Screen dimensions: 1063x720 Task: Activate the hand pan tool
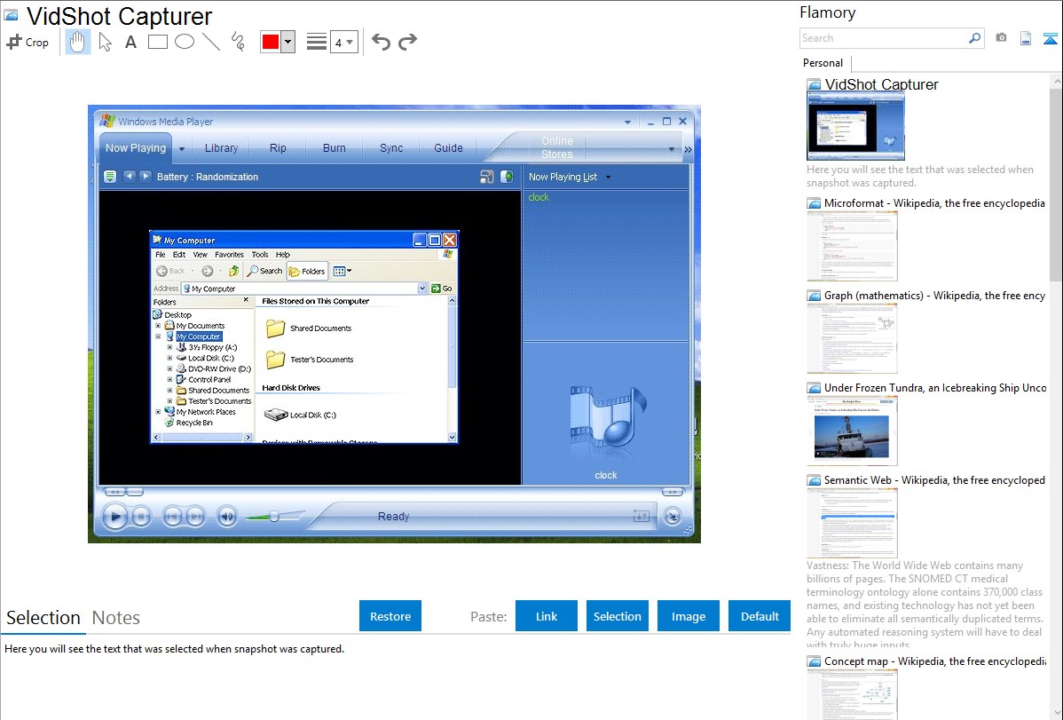coord(77,42)
